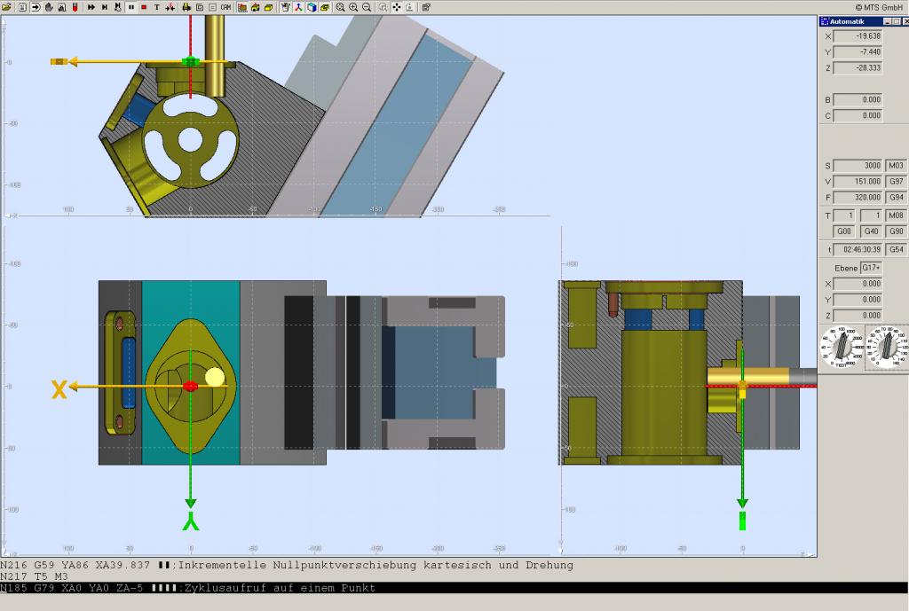Click the G00 status box

tap(844, 231)
